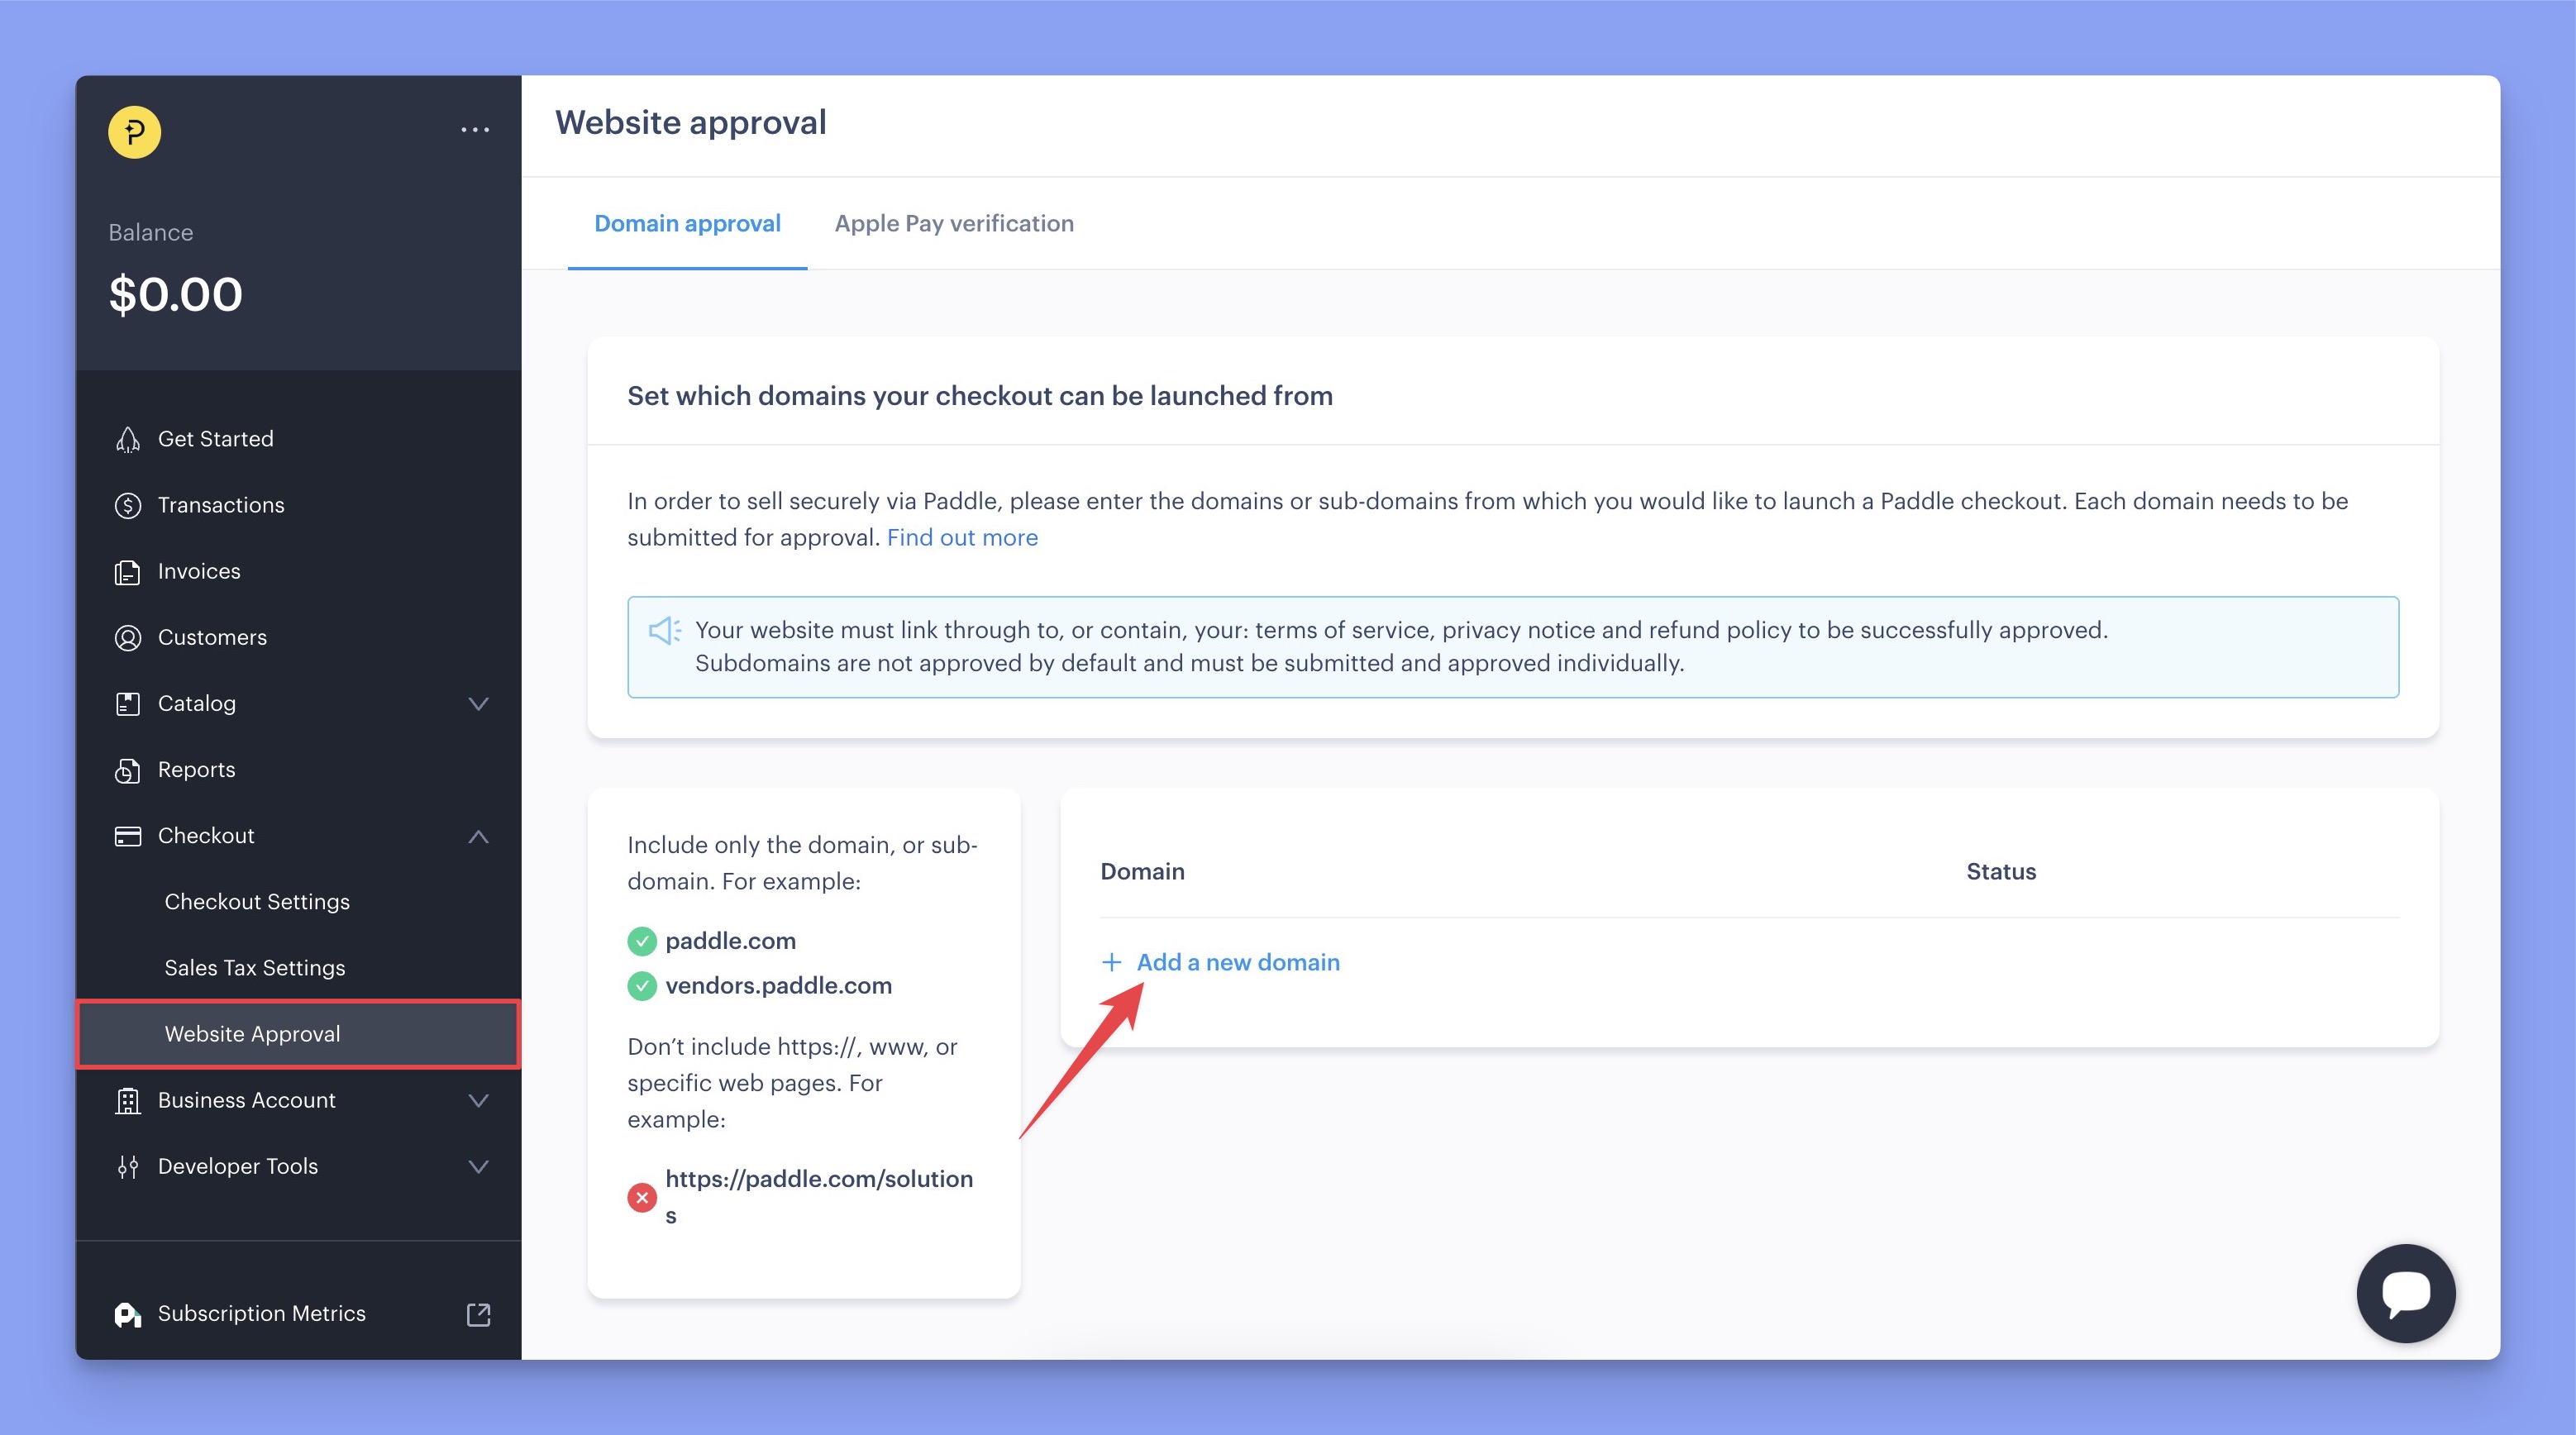Click the Business Account label
This screenshot has height=1435, width=2576.
tap(247, 1100)
